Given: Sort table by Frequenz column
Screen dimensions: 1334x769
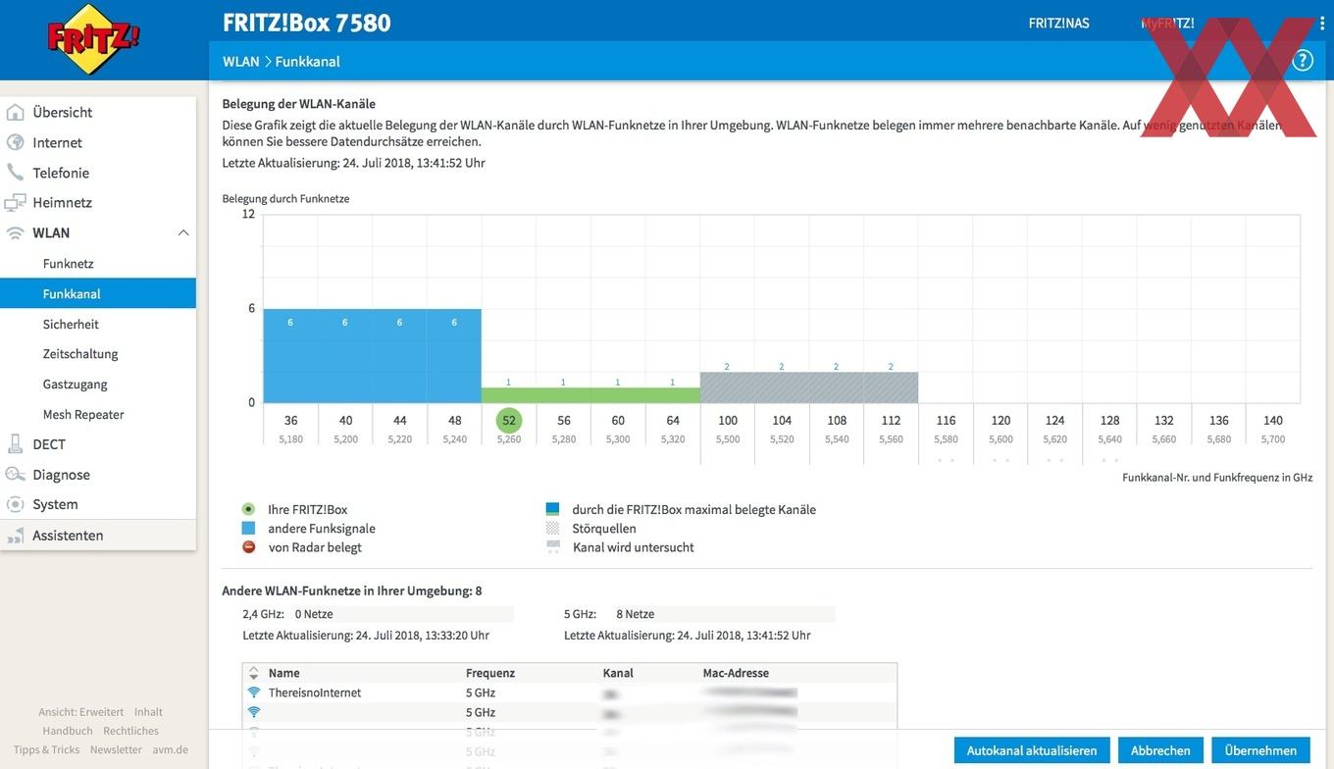Looking at the screenshot, I should (490, 673).
